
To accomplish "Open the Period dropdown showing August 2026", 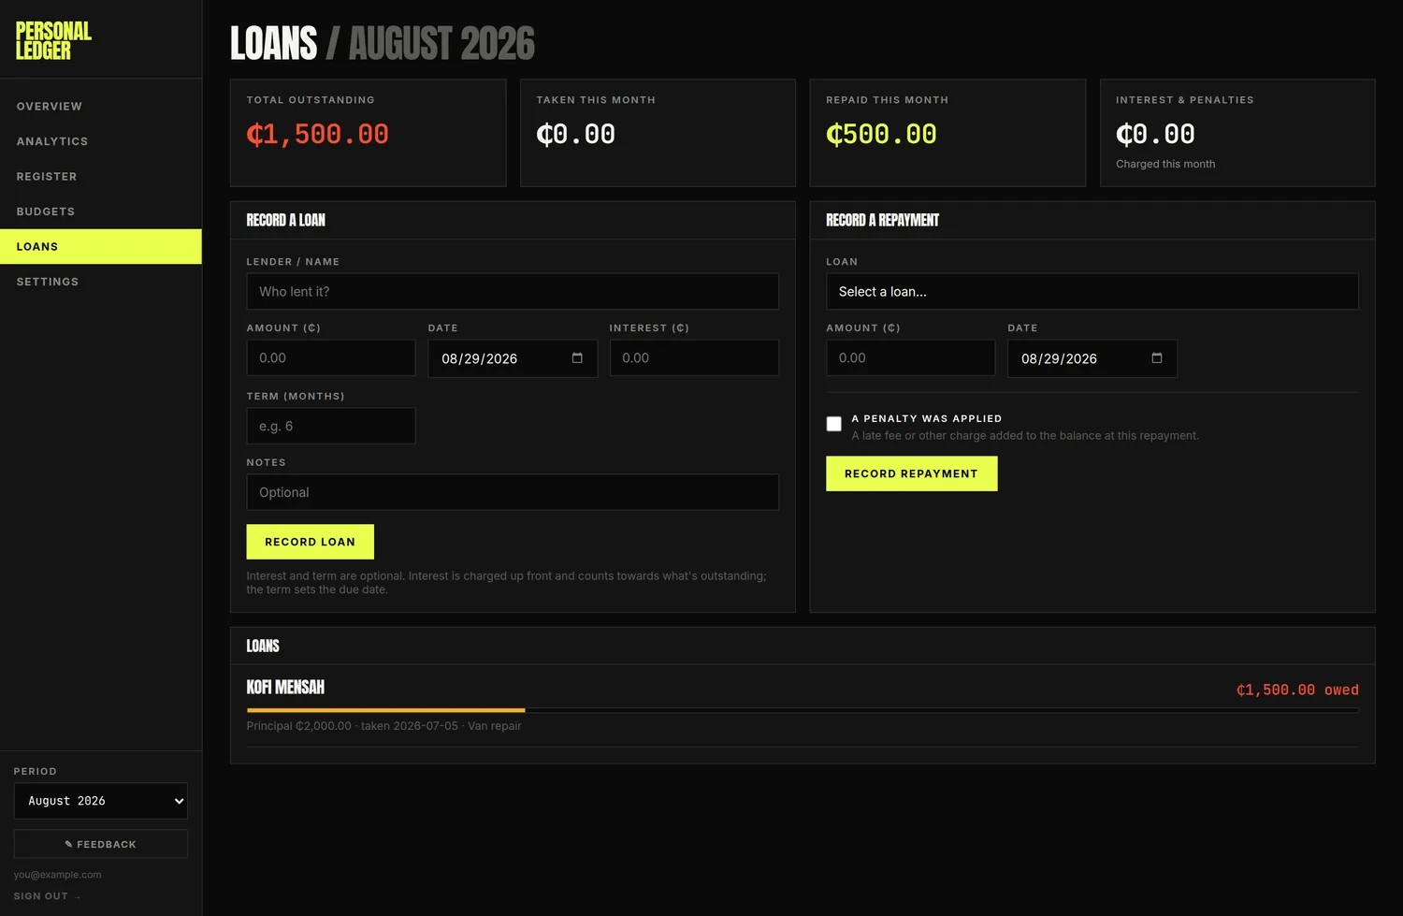I will click(x=101, y=801).
